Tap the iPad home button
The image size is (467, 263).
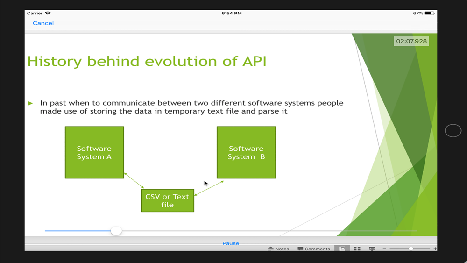click(453, 131)
